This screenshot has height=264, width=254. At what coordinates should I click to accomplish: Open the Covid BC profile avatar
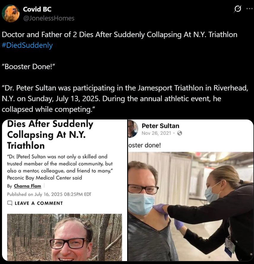point(11,13)
